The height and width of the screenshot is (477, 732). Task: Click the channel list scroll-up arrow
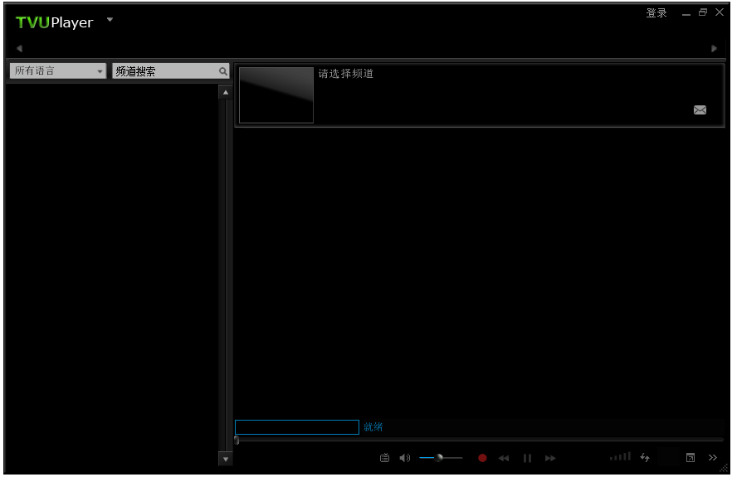(x=226, y=92)
